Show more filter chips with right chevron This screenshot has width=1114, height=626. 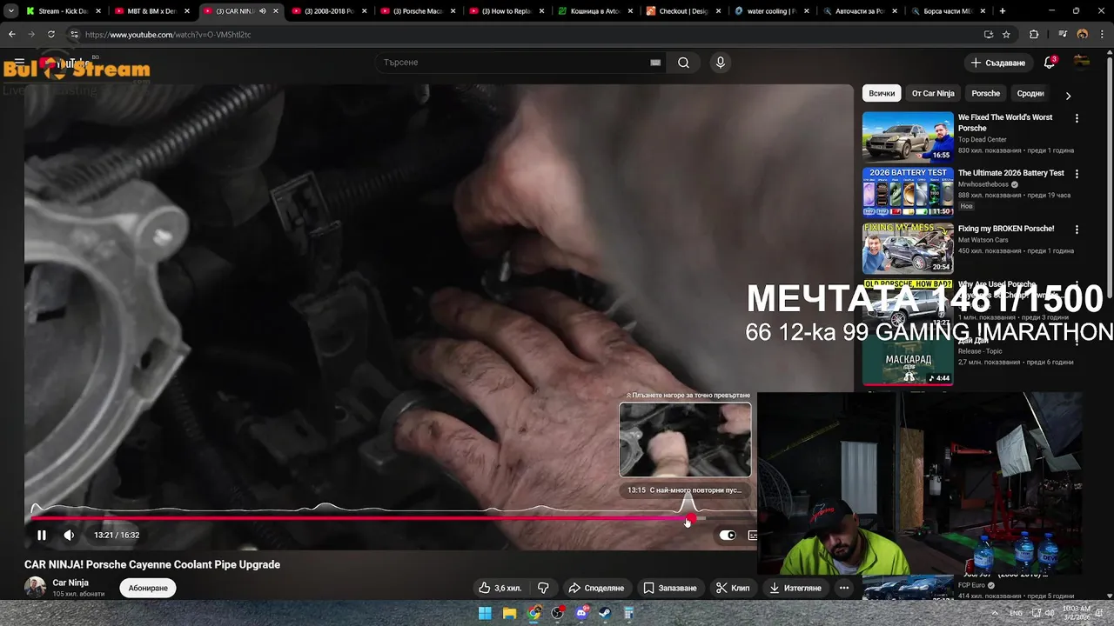[1068, 96]
